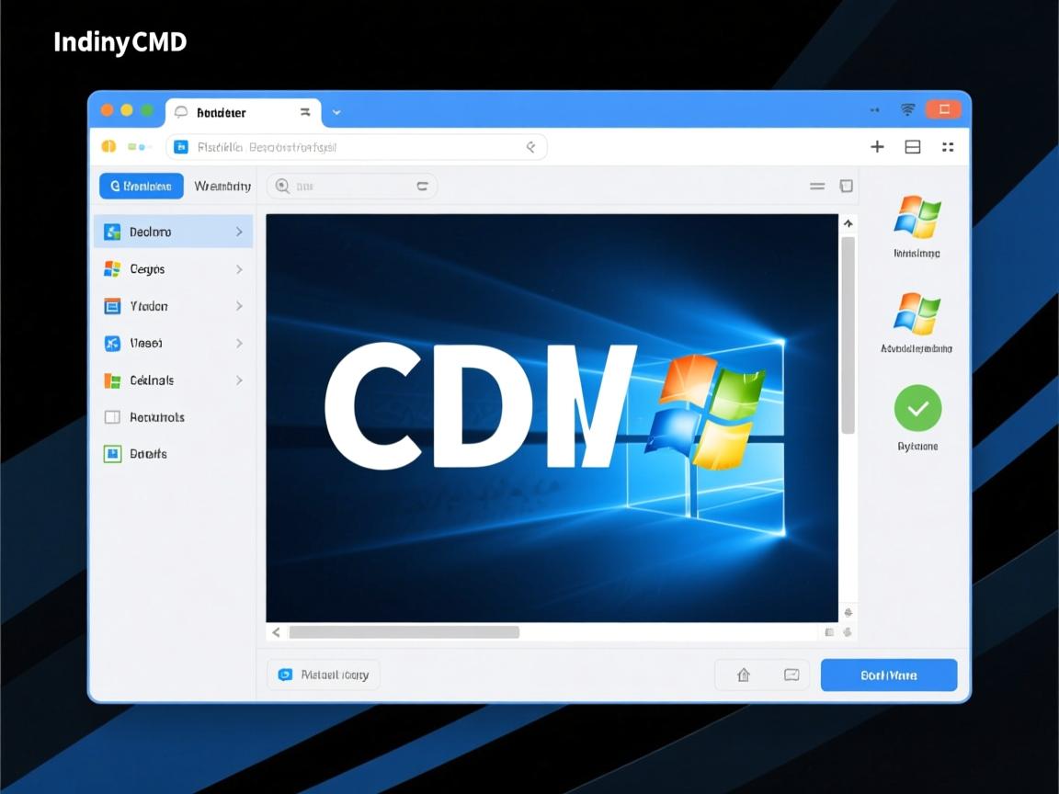Screen dimensions: 1059x794
Task: Click the refresh icon inside the search box
Action: coord(422,187)
